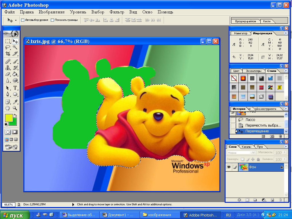Toggle lock position in Layers panel
The image size is (292, 219).
[253, 159]
